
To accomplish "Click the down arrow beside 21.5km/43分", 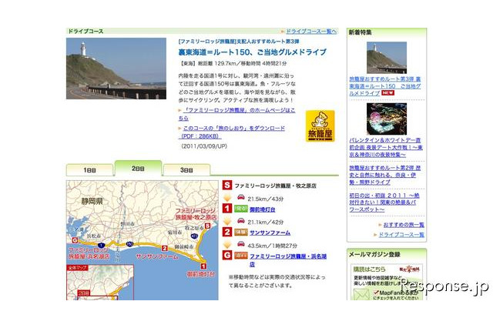I will coord(227,198).
